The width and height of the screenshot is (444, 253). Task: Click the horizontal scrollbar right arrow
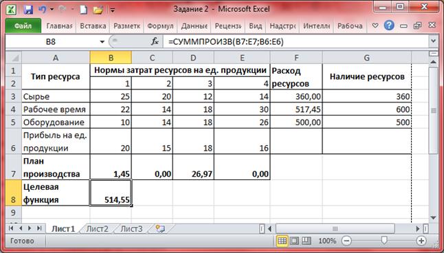click(418, 228)
